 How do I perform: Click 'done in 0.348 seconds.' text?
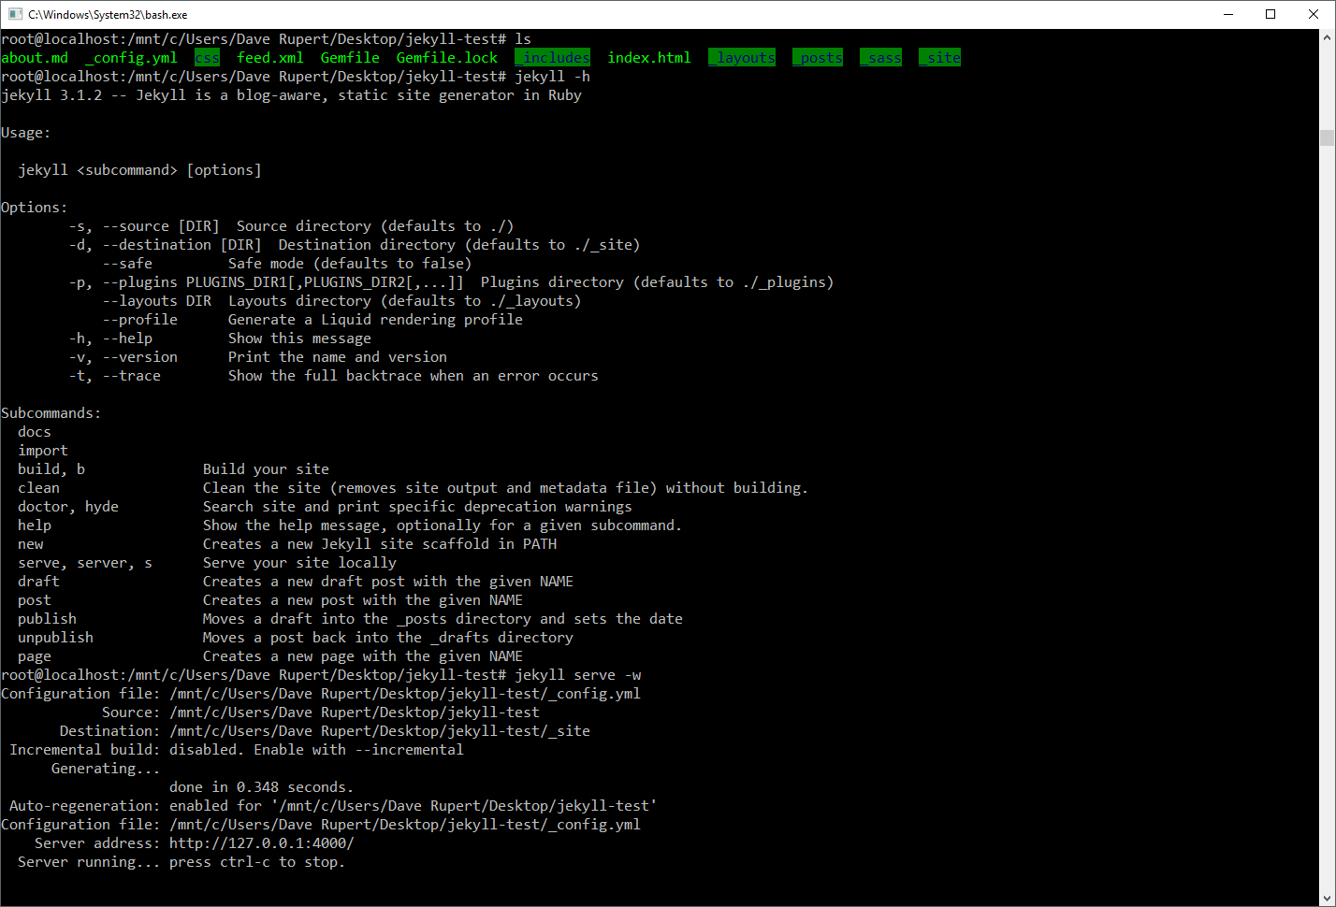261,787
